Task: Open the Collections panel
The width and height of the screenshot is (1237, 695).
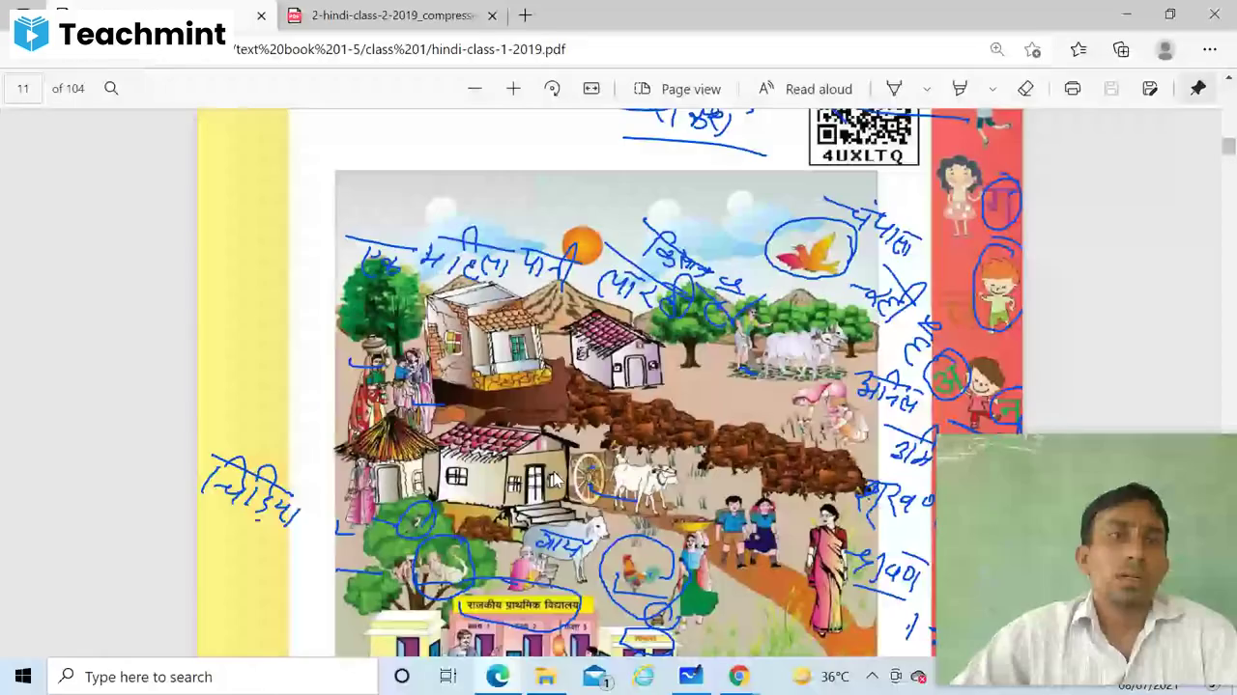Action: tap(1121, 49)
